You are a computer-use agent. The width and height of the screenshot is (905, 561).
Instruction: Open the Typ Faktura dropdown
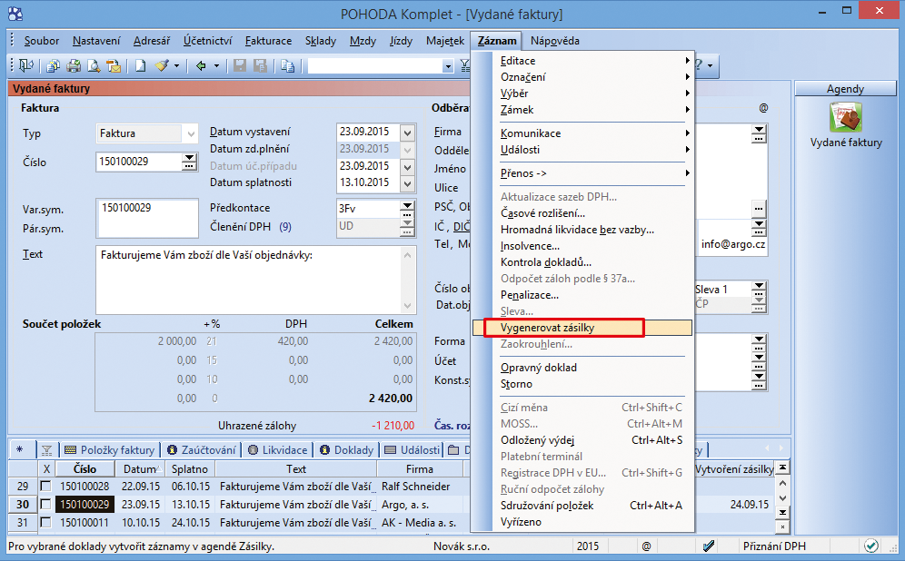coord(191,133)
